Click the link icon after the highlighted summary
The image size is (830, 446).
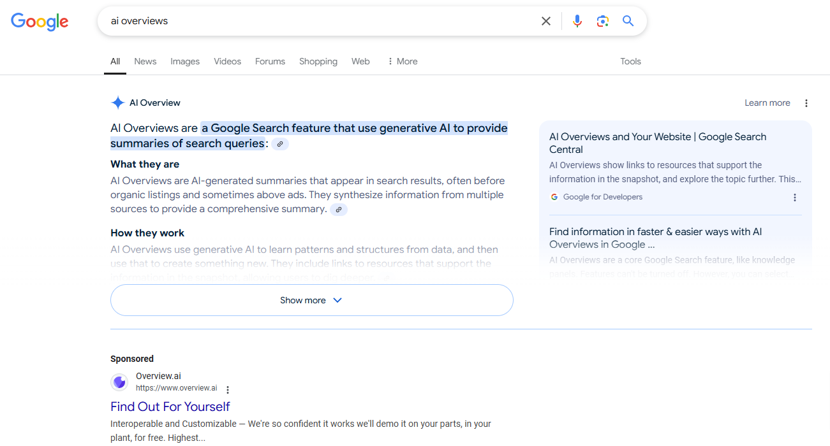click(279, 144)
